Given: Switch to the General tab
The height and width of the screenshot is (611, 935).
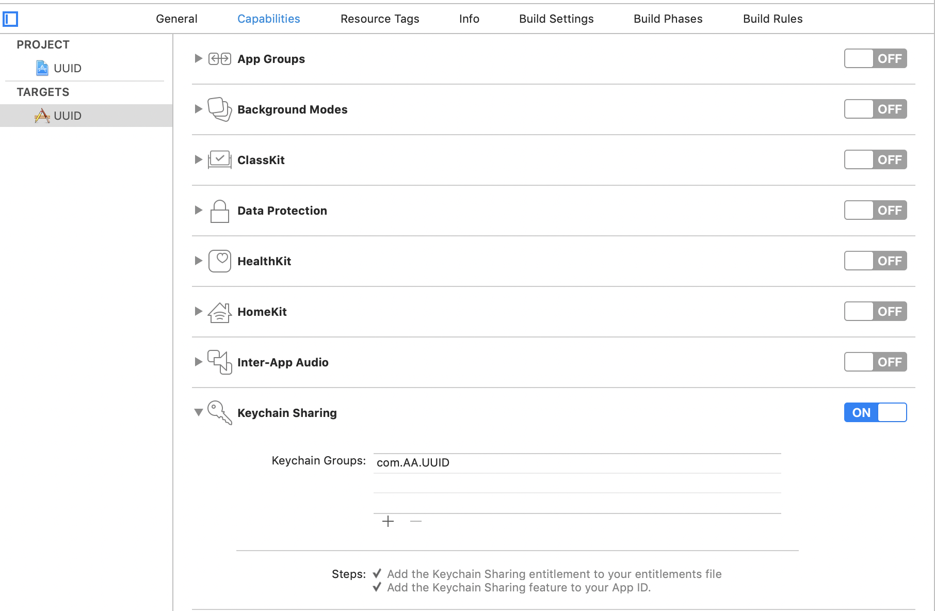Looking at the screenshot, I should click(x=176, y=19).
